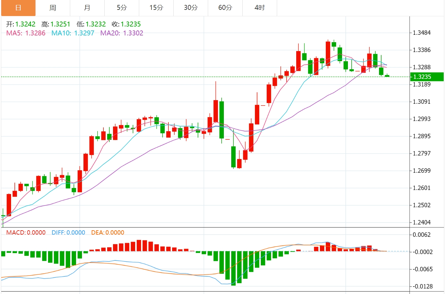
Task: Click the DIFF value label
Action: pyautogui.click(x=68, y=232)
